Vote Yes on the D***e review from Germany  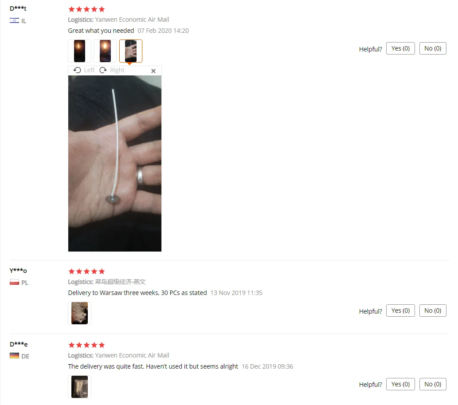tap(400, 384)
